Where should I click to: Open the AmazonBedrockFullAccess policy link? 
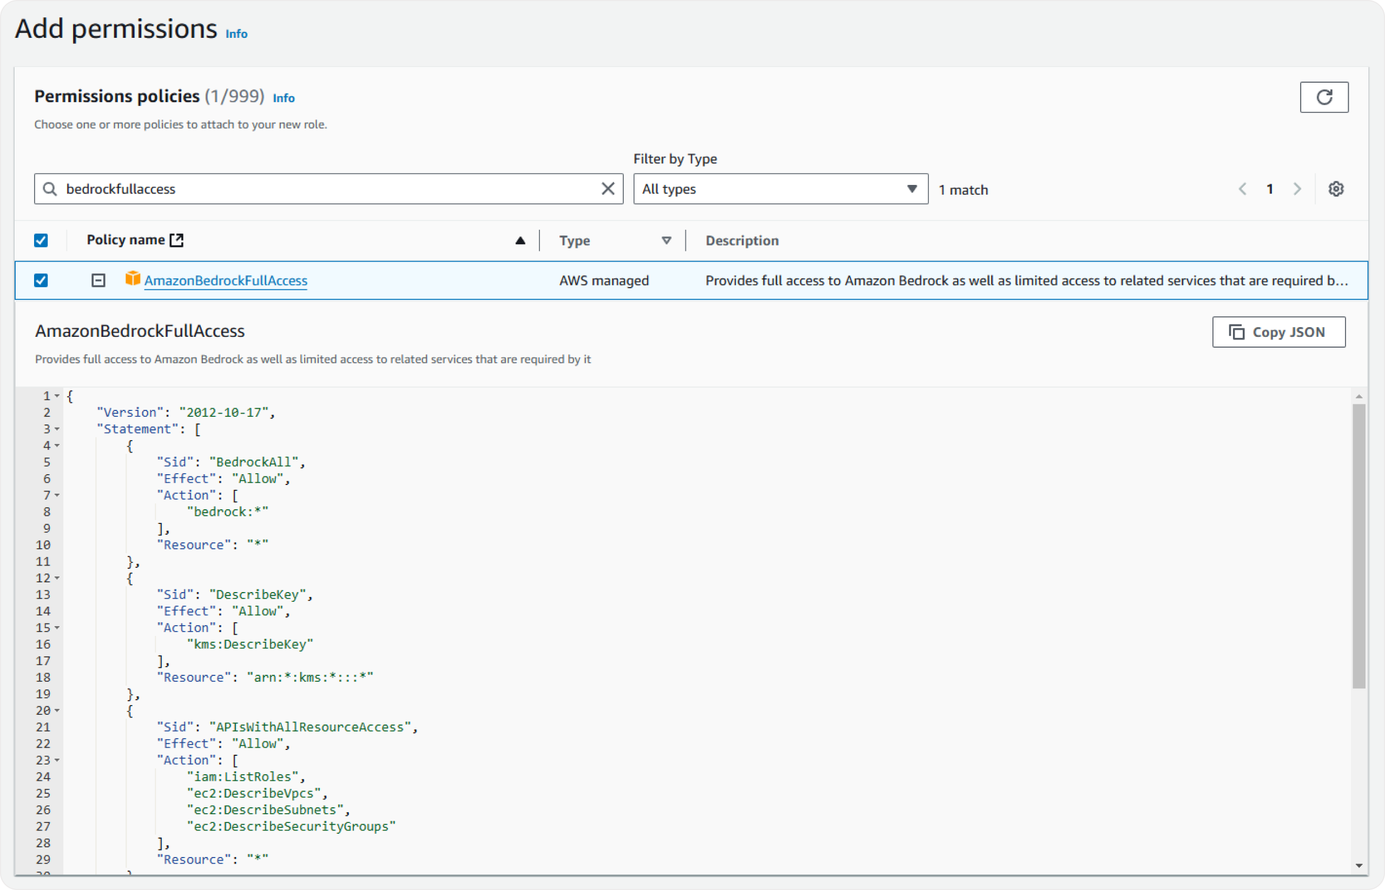(226, 280)
